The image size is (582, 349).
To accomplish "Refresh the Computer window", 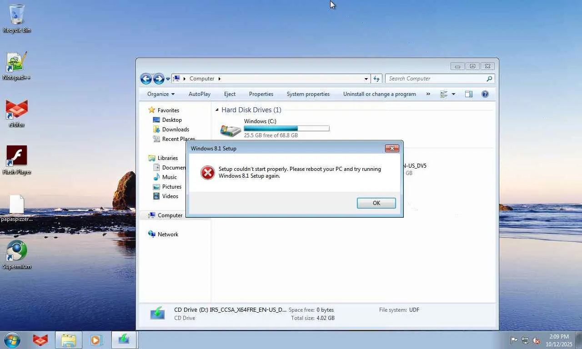I will coord(376,79).
